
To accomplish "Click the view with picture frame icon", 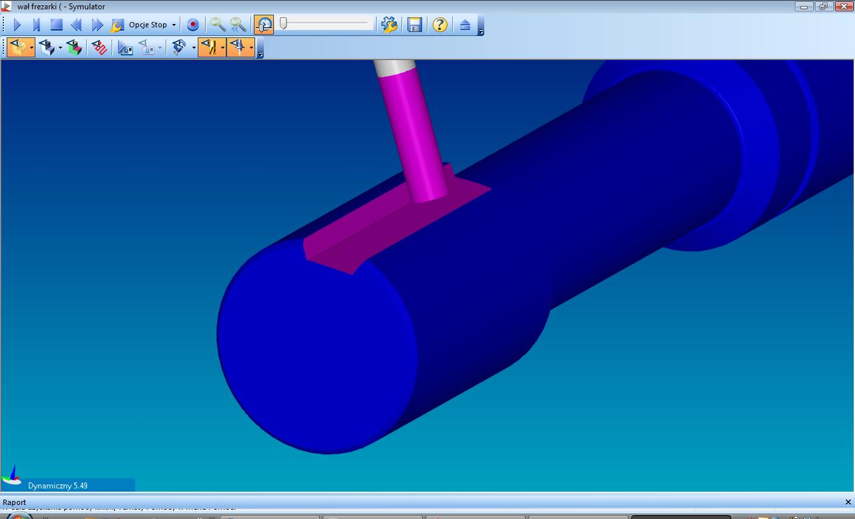I will (x=125, y=47).
